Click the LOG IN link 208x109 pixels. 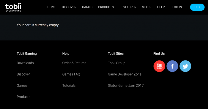[177, 7]
